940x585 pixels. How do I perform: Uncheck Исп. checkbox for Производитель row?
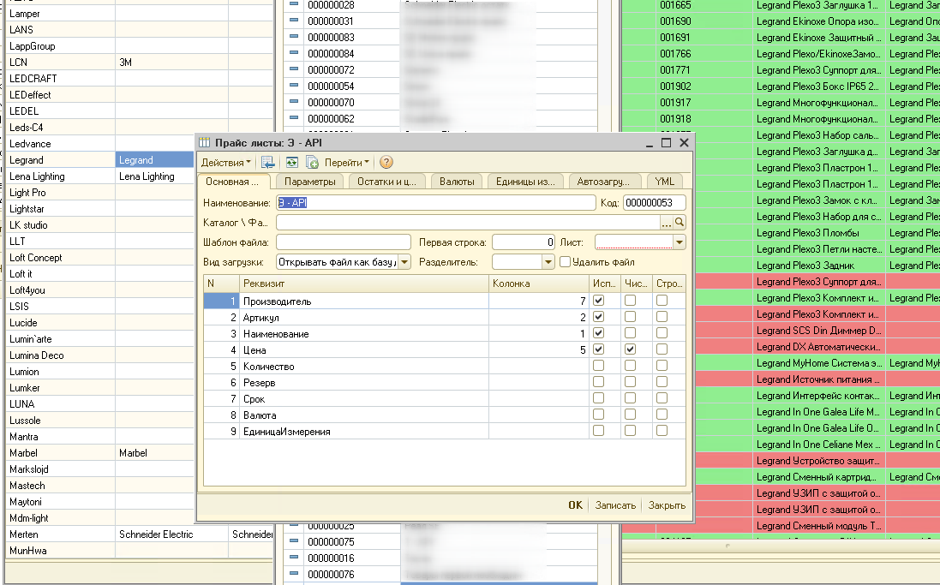(x=598, y=301)
